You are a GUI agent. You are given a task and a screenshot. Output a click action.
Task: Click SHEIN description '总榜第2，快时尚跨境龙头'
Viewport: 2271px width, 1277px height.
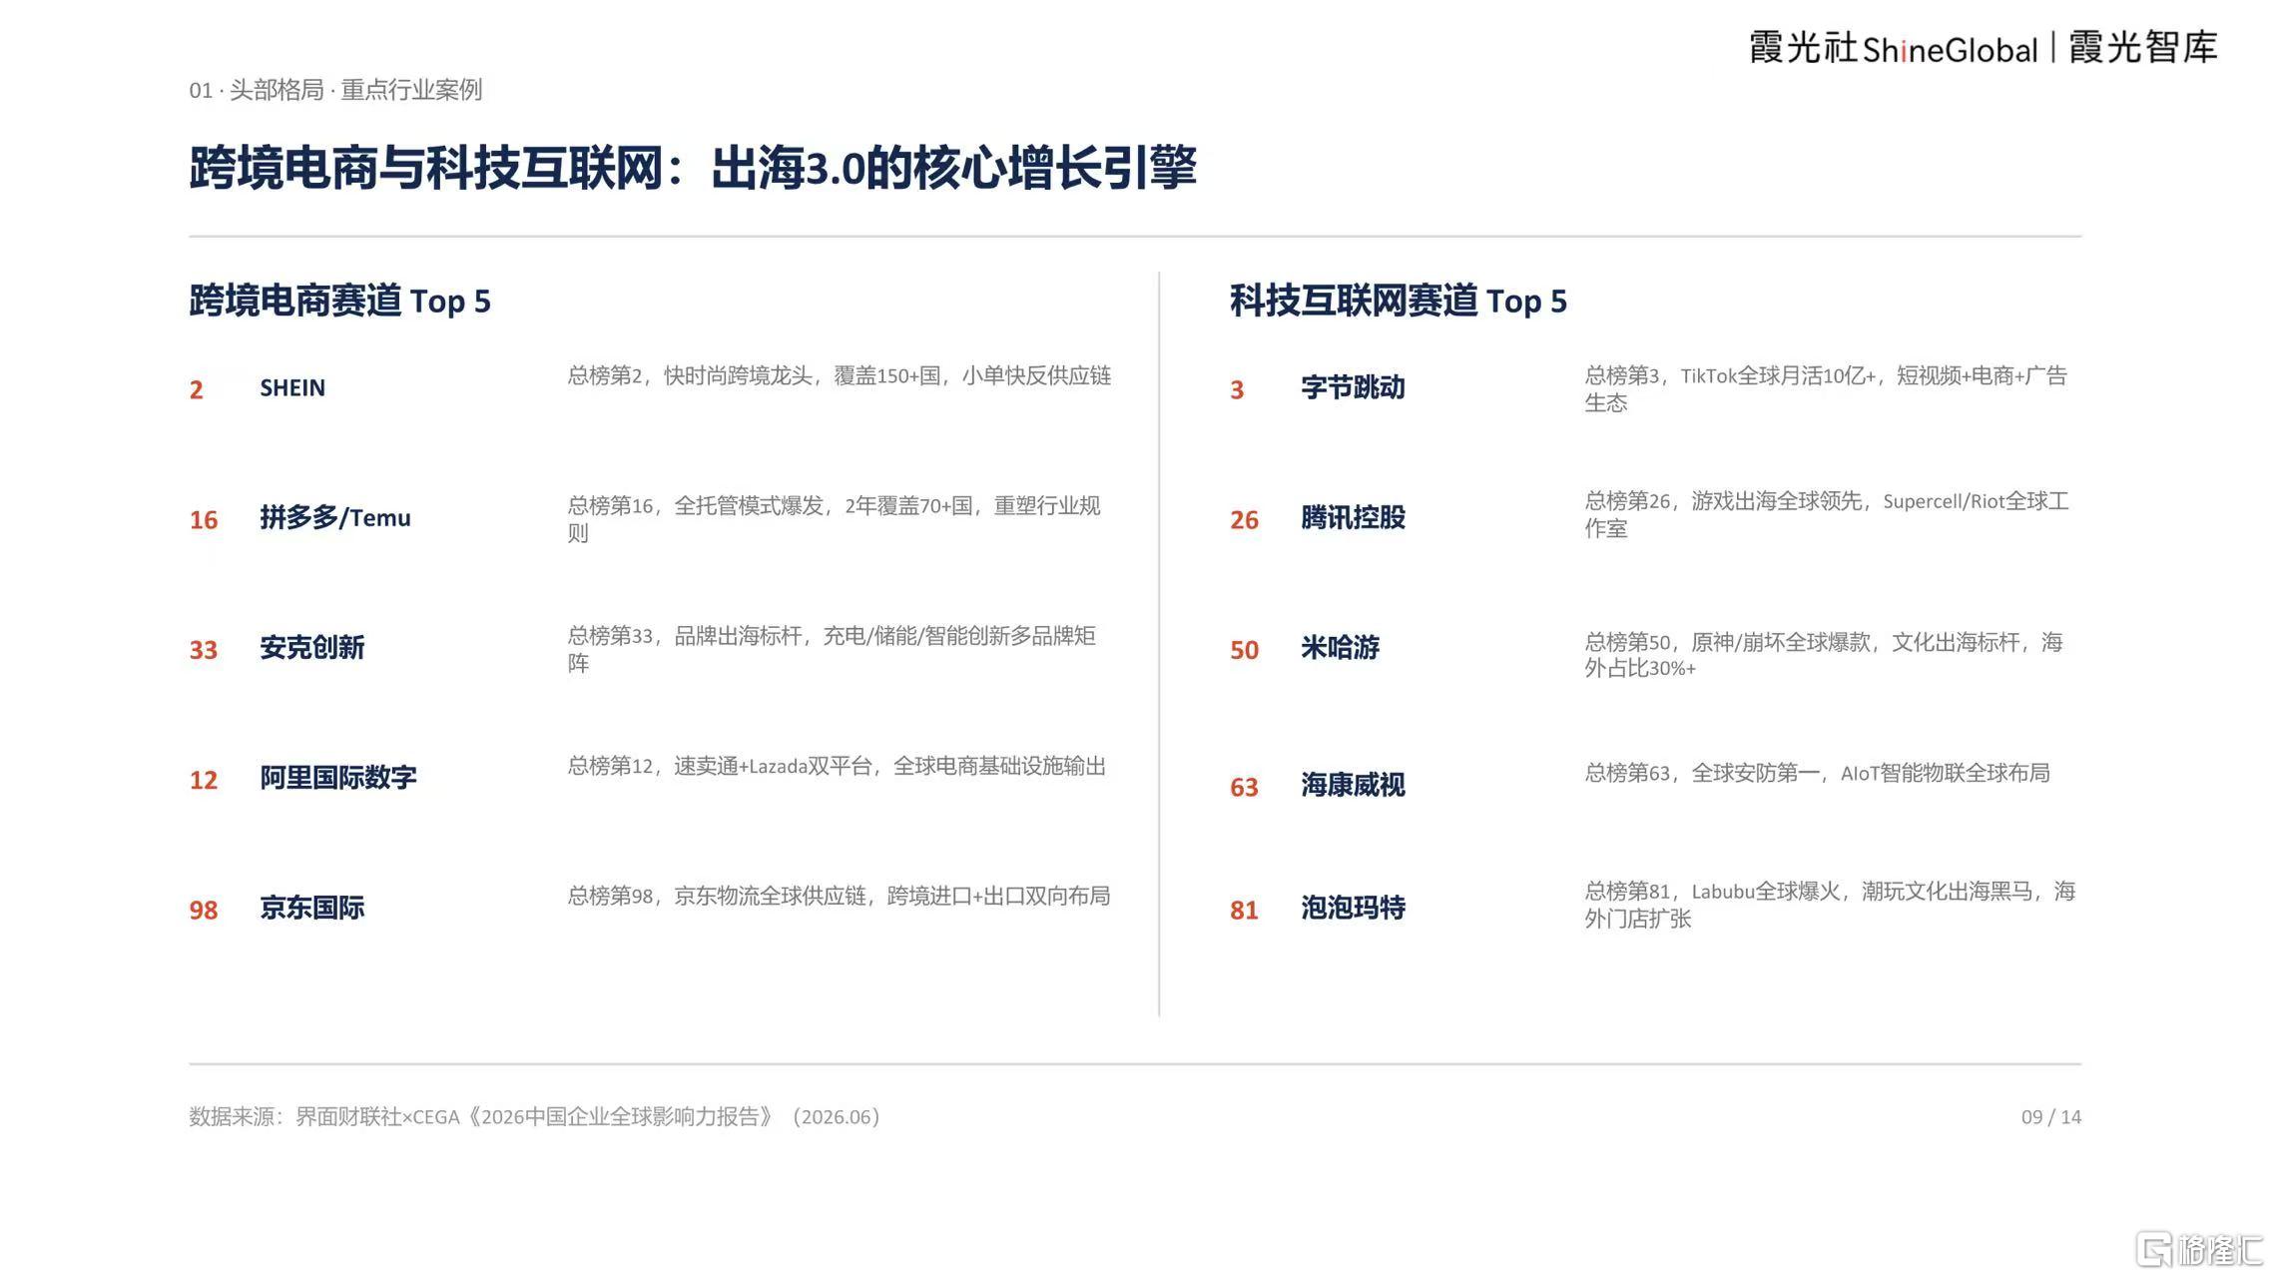pos(840,375)
